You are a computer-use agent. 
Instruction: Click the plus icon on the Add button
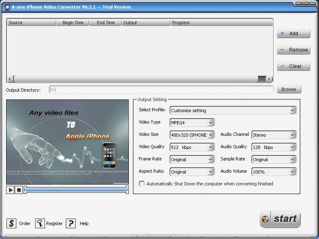[282, 34]
